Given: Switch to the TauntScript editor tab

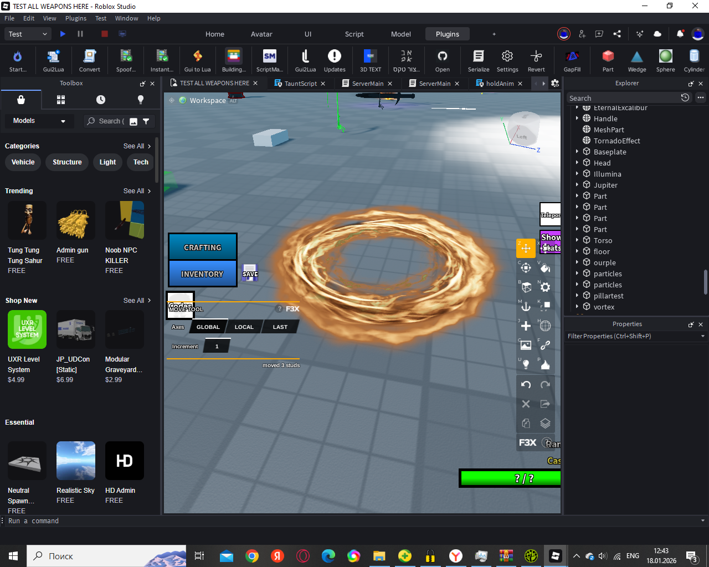Looking at the screenshot, I should point(300,84).
